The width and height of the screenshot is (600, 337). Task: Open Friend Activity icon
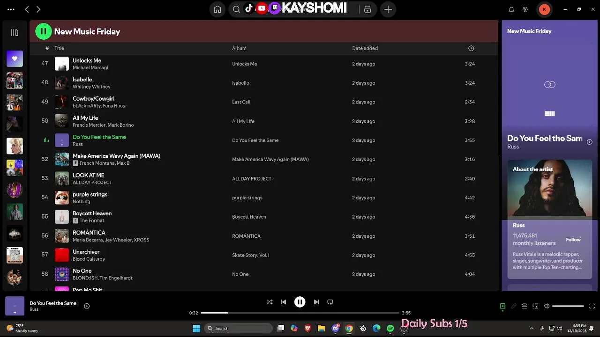point(525,9)
